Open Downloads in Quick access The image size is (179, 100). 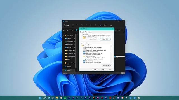(x=70, y=41)
